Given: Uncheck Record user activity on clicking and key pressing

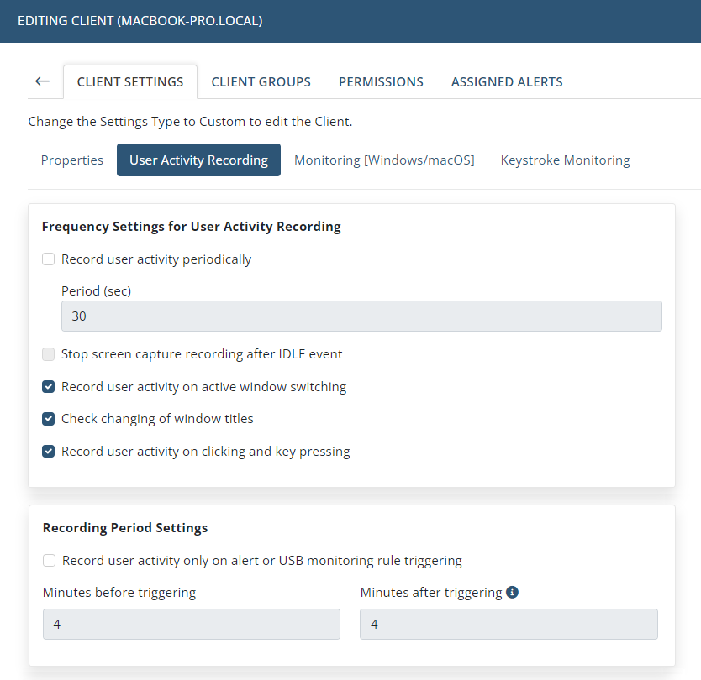Looking at the screenshot, I should 48,452.
